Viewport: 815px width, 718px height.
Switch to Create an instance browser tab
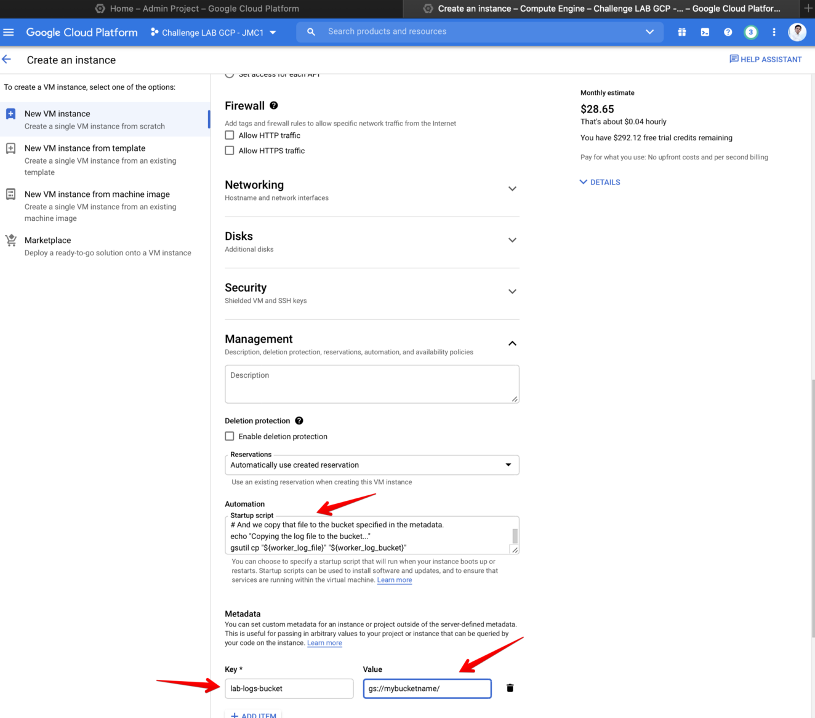[x=602, y=9]
